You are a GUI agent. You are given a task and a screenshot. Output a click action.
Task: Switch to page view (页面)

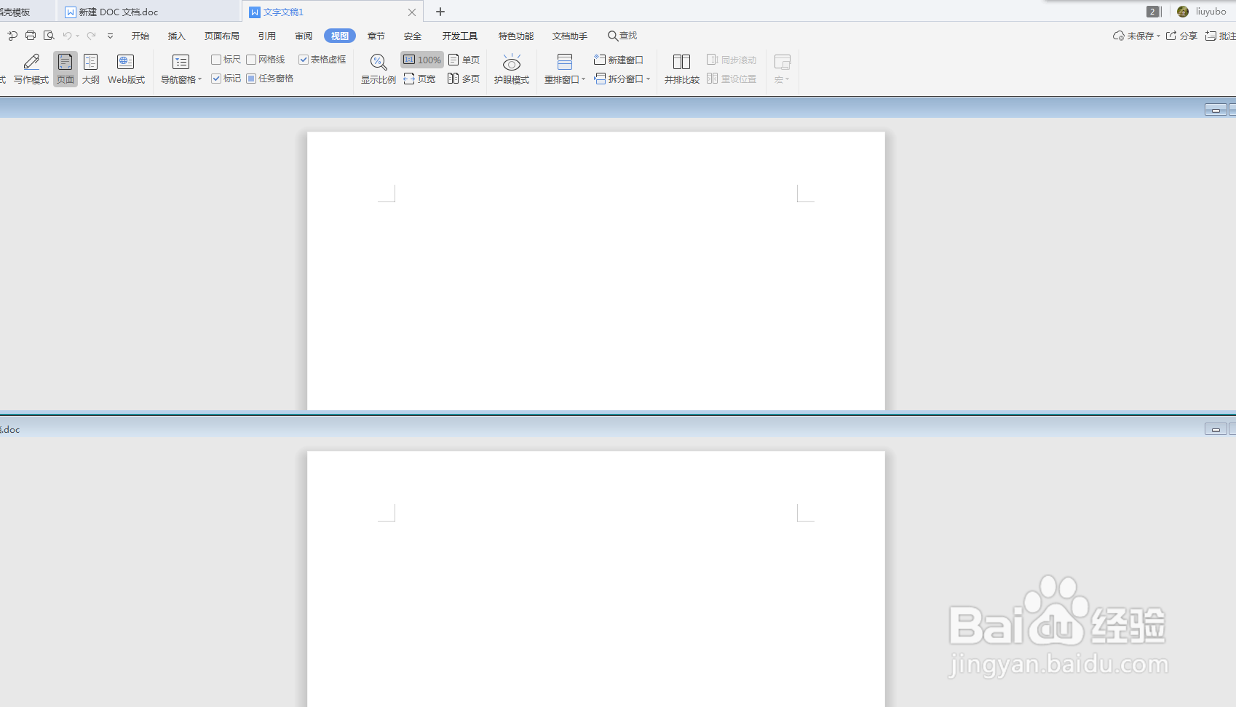tap(66, 70)
